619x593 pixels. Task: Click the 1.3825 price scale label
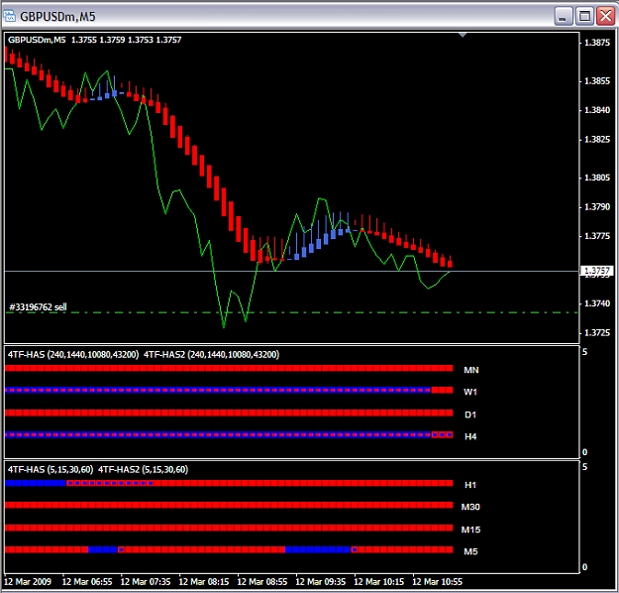(x=597, y=139)
